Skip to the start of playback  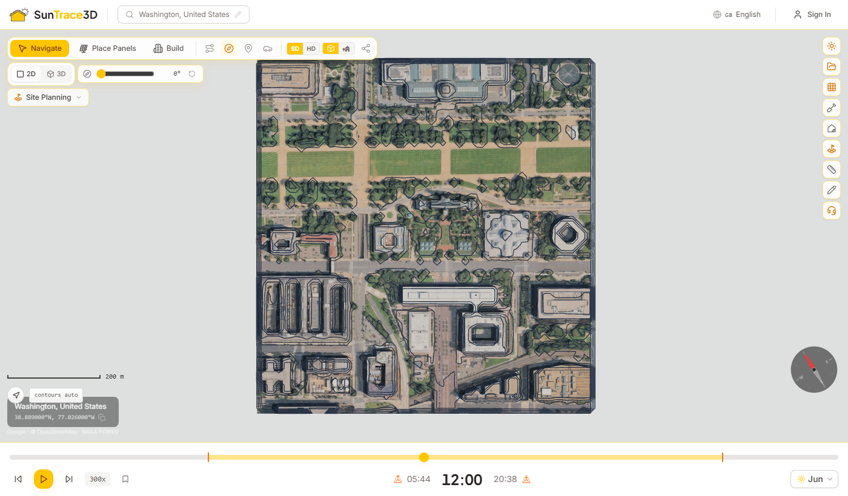point(18,479)
